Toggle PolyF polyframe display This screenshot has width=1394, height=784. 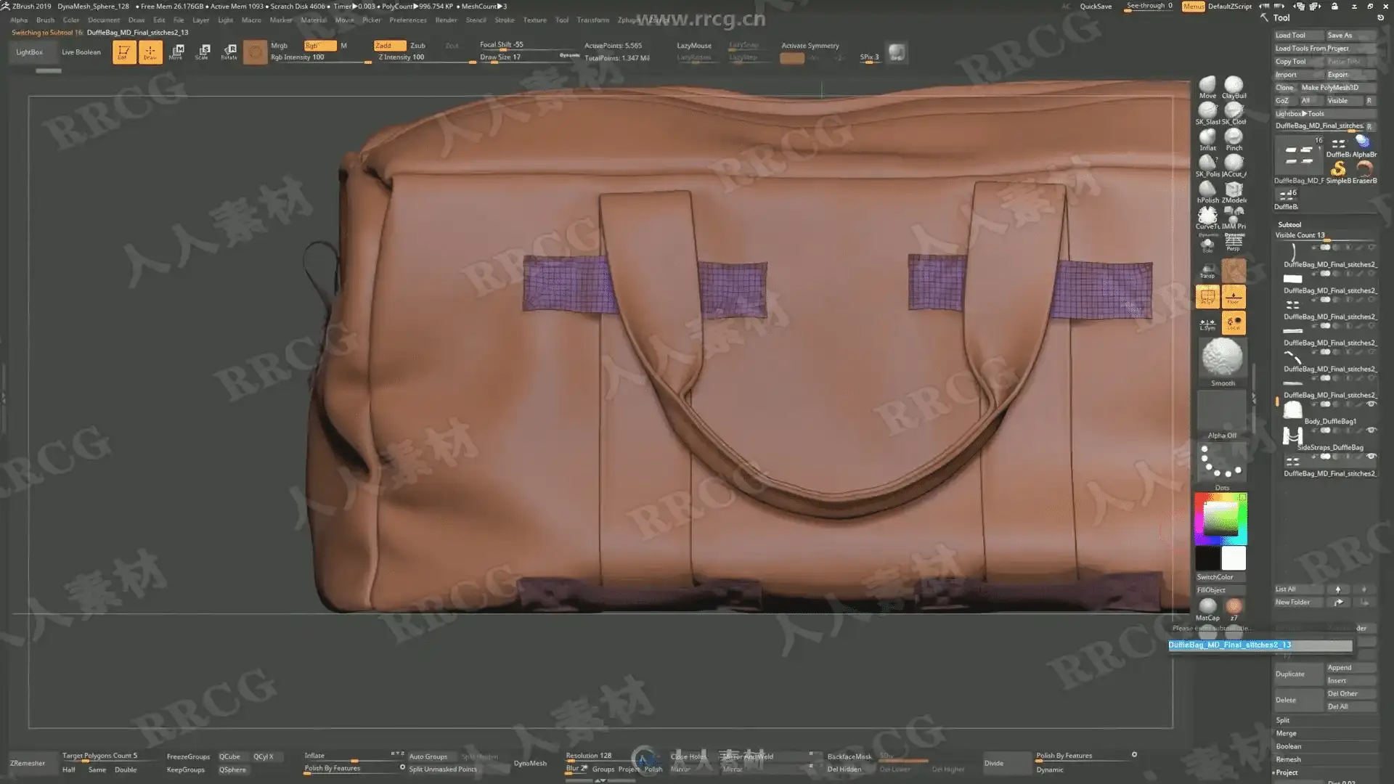tap(1207, 296)
